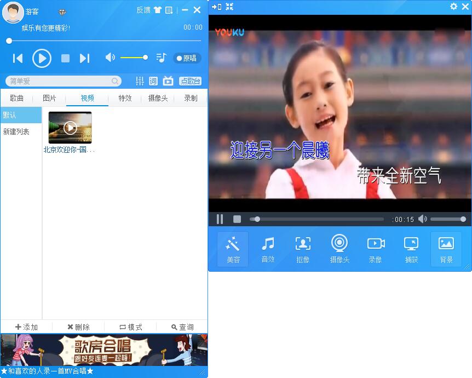Switch to the 视频 tab

[x=86, y=98]
